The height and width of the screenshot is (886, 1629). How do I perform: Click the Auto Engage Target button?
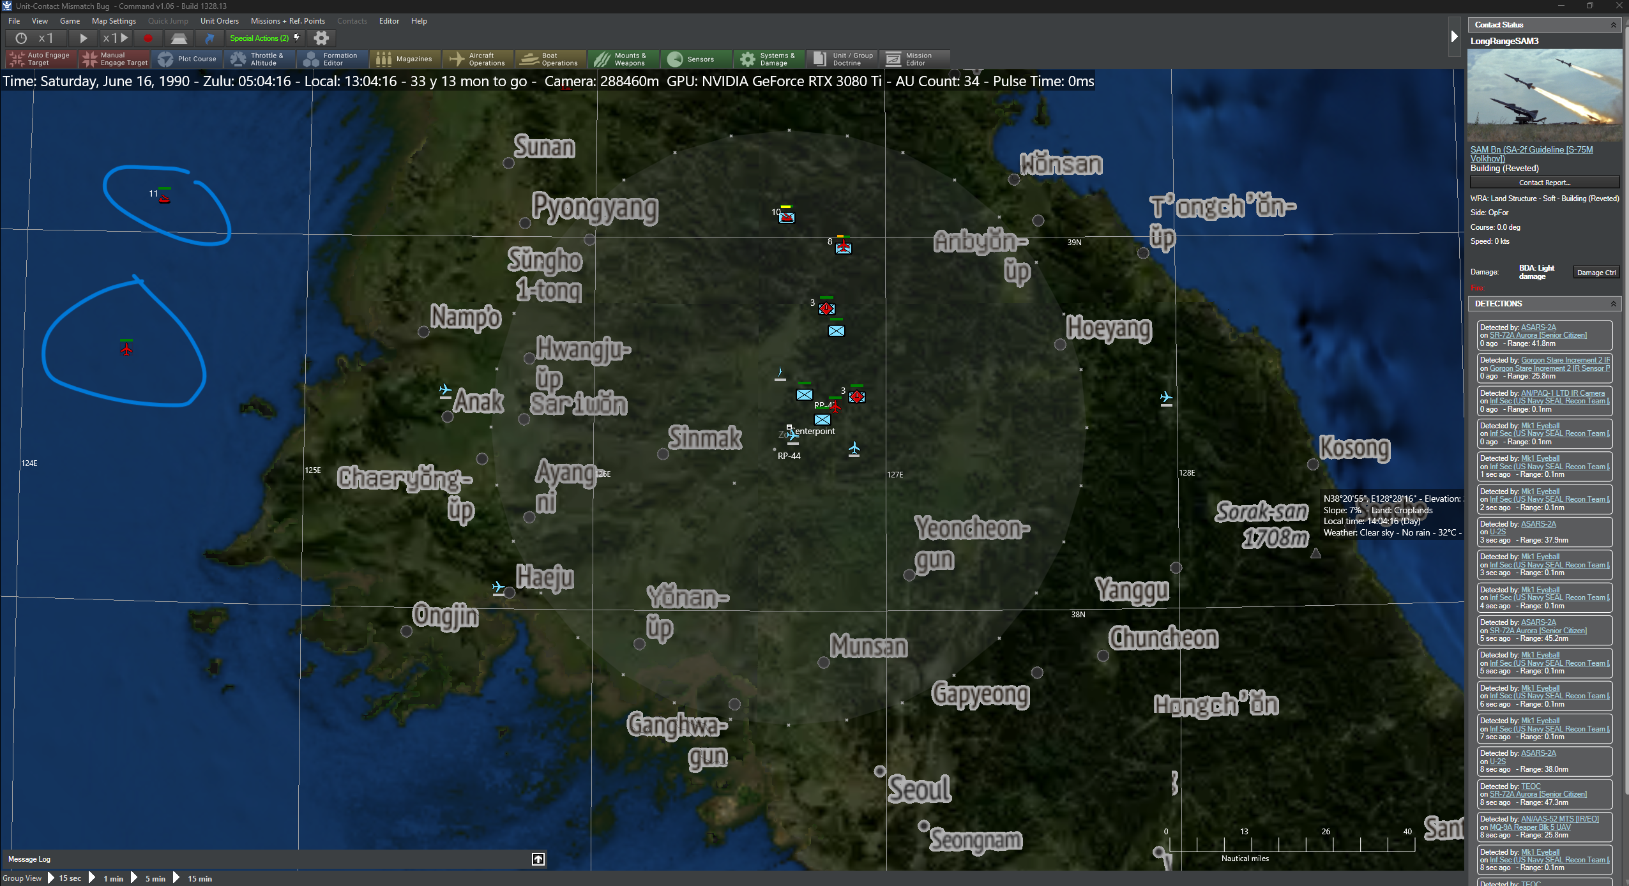tap(42, 59)
